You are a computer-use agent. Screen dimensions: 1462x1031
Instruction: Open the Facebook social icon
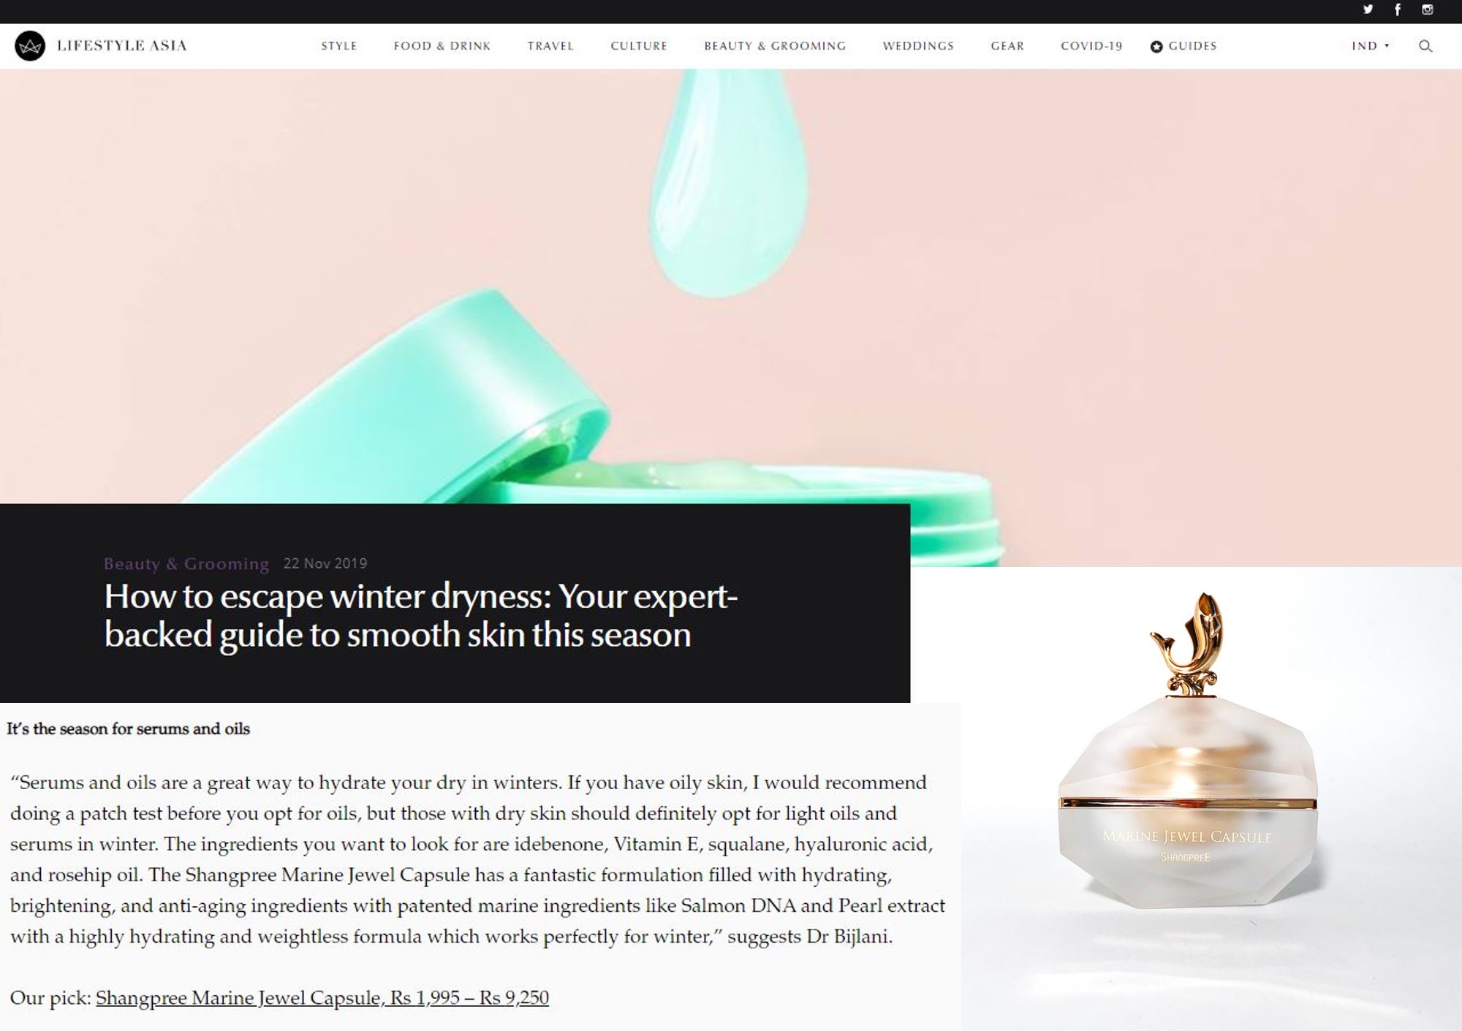[x=1398, y=9]
